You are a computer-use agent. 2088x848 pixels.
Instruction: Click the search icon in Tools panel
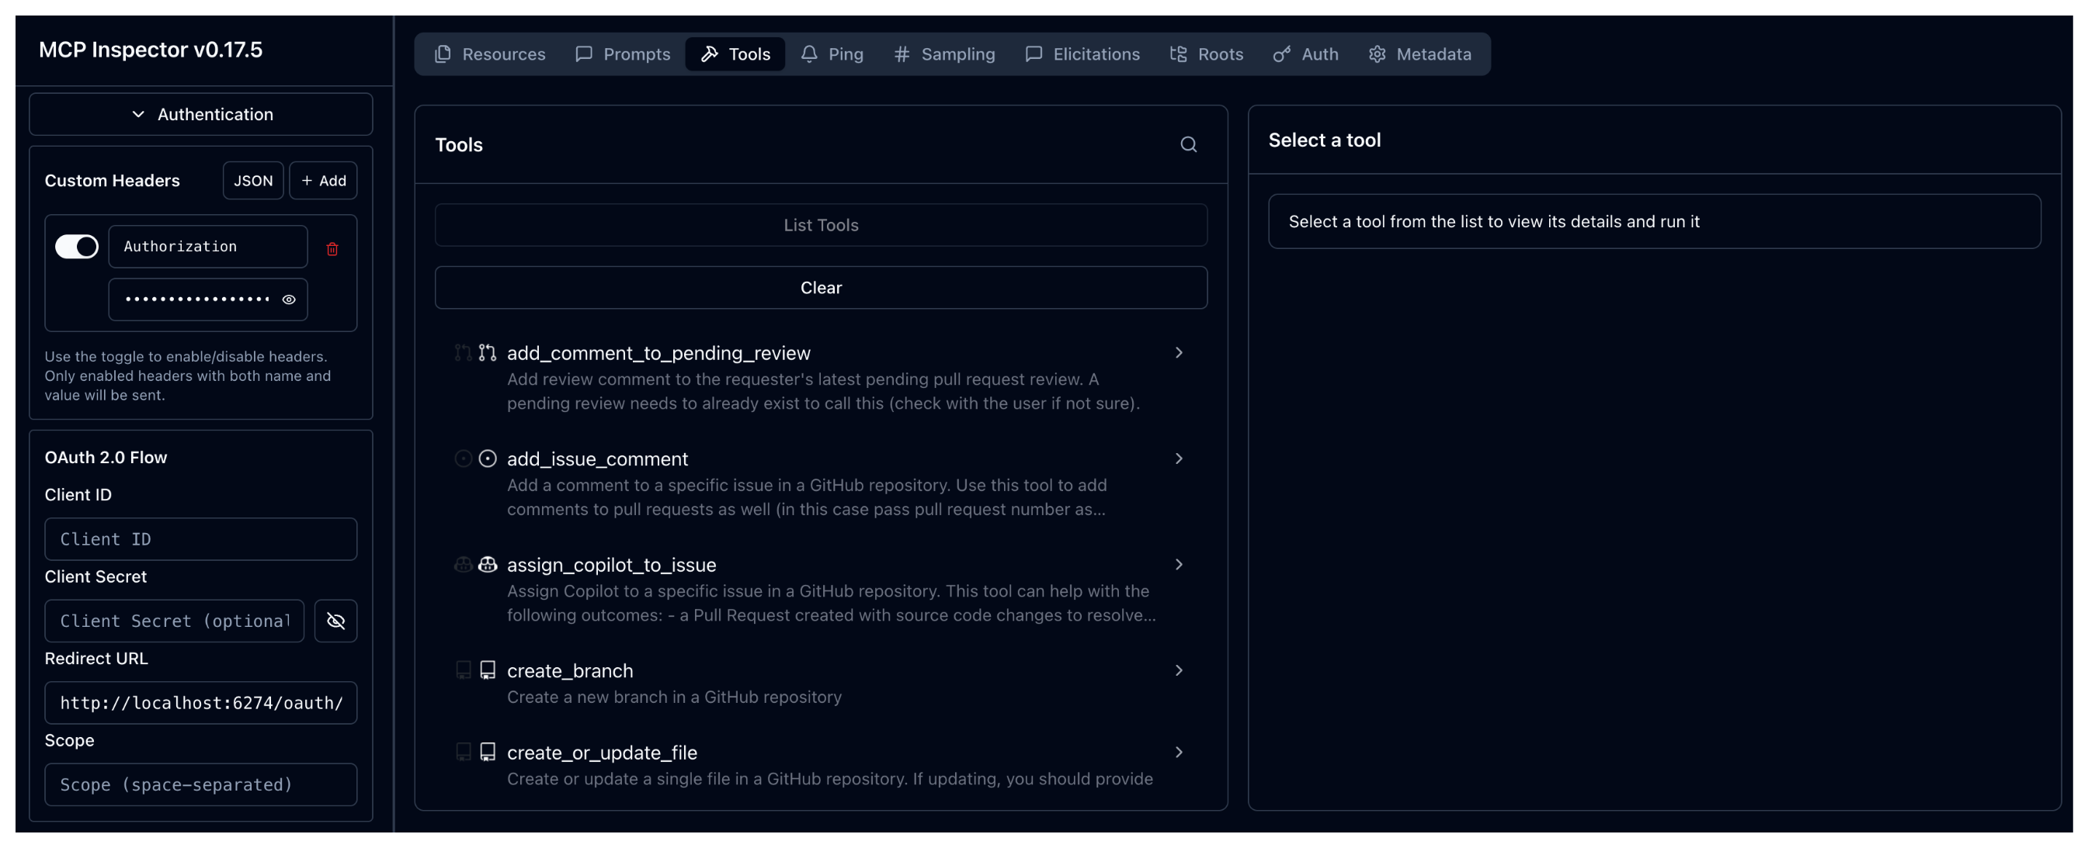click(1187, 144)
